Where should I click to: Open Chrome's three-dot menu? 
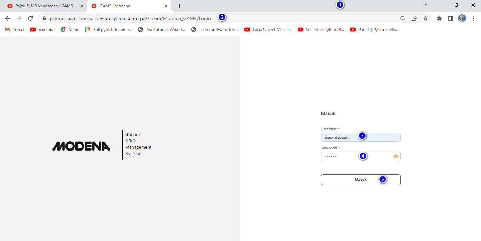[474, 18]
